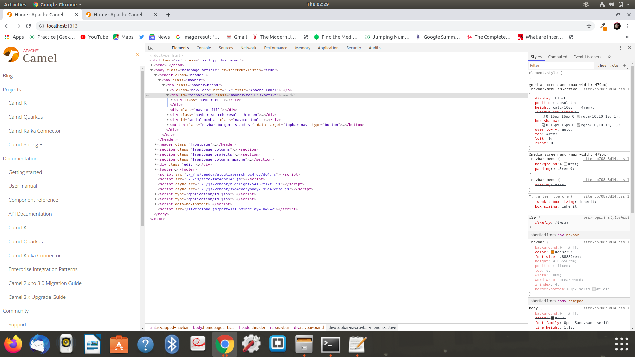Open the Event Listeners tab
Viewport: 635px width, 357px height.
point(587,57)
